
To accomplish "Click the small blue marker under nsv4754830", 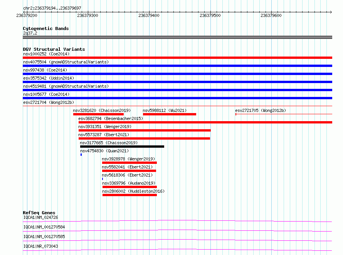I will (81, 155).
